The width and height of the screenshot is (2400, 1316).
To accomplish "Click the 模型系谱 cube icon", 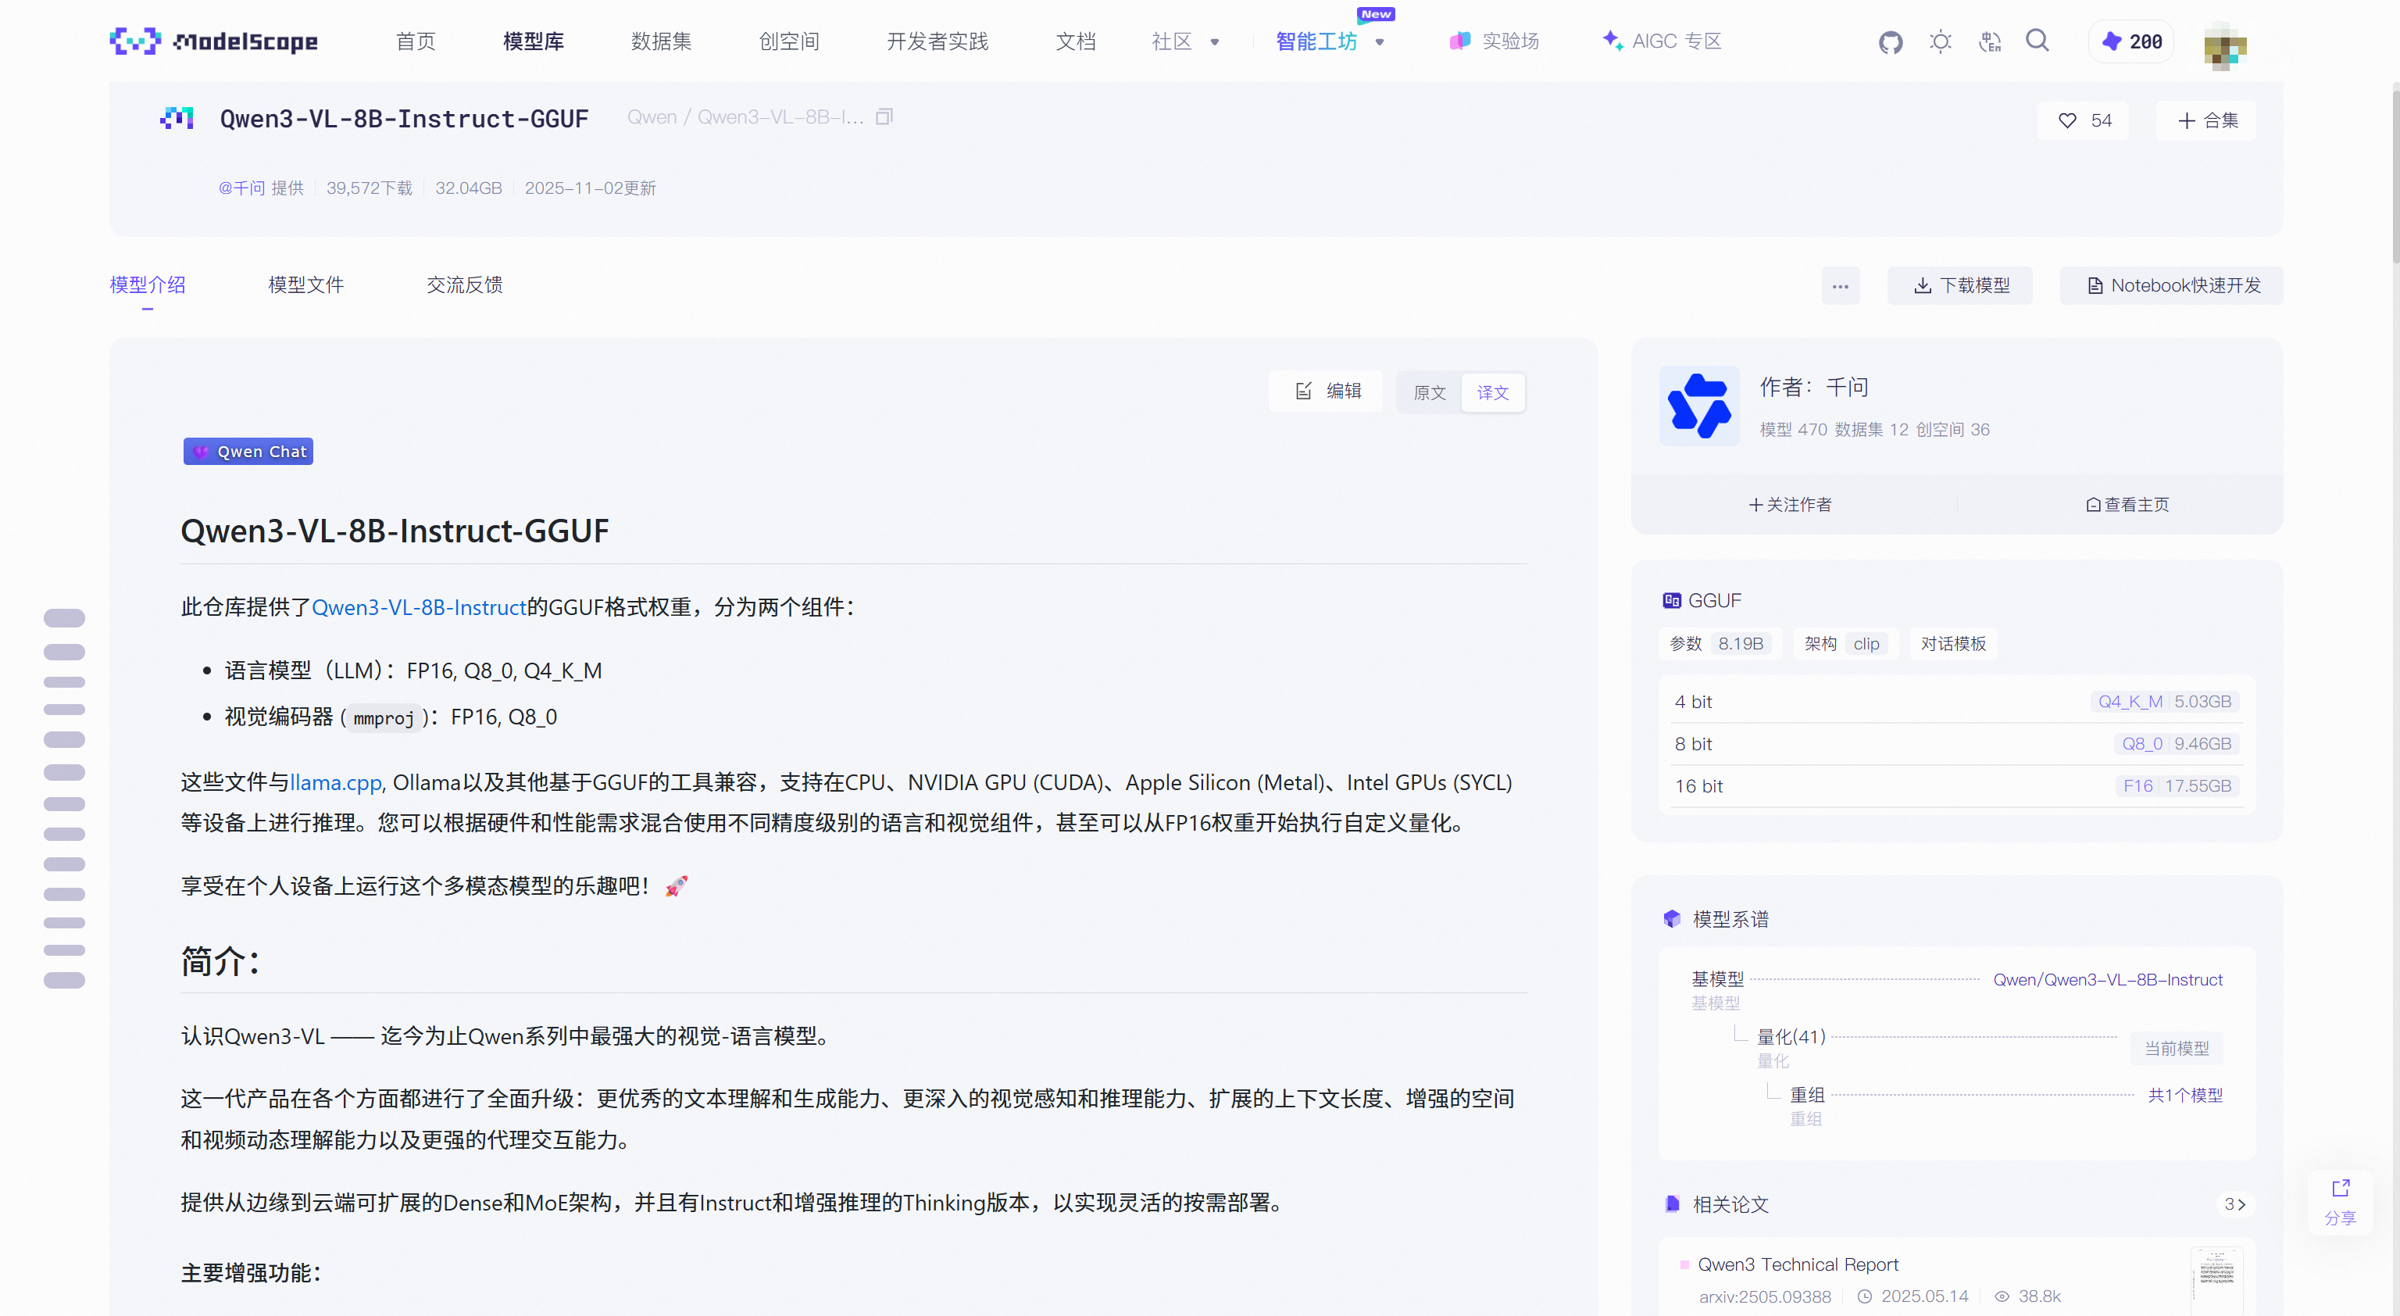I will coord(1673,919).
